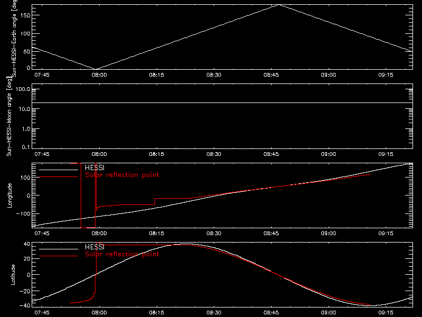This screenshot has width=422, height=317.
Task: Select 09:00 label under the Moon angle plot
Action: tap(328, 154)
